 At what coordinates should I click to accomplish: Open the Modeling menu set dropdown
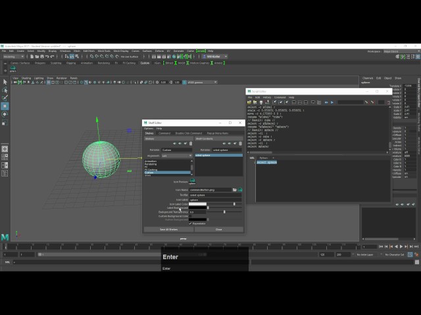[x=13, y=56]
